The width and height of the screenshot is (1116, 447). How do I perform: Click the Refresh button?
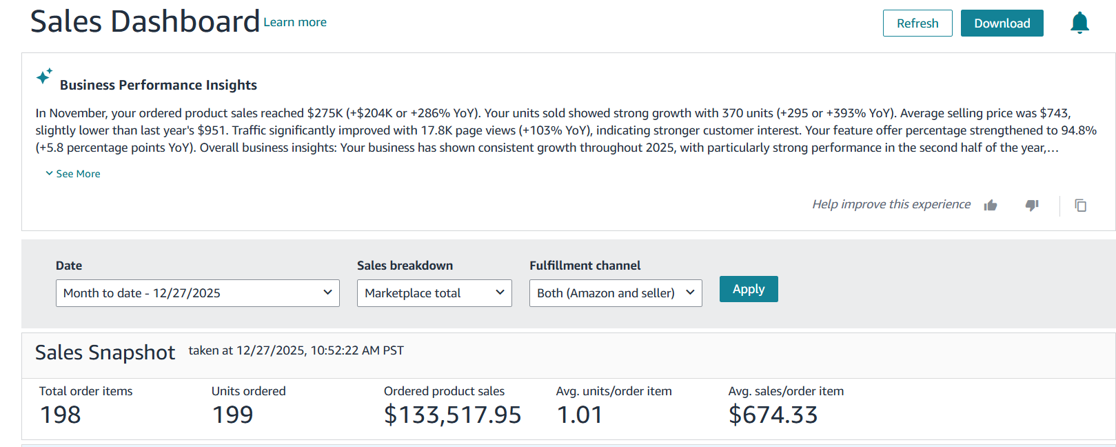917,23
